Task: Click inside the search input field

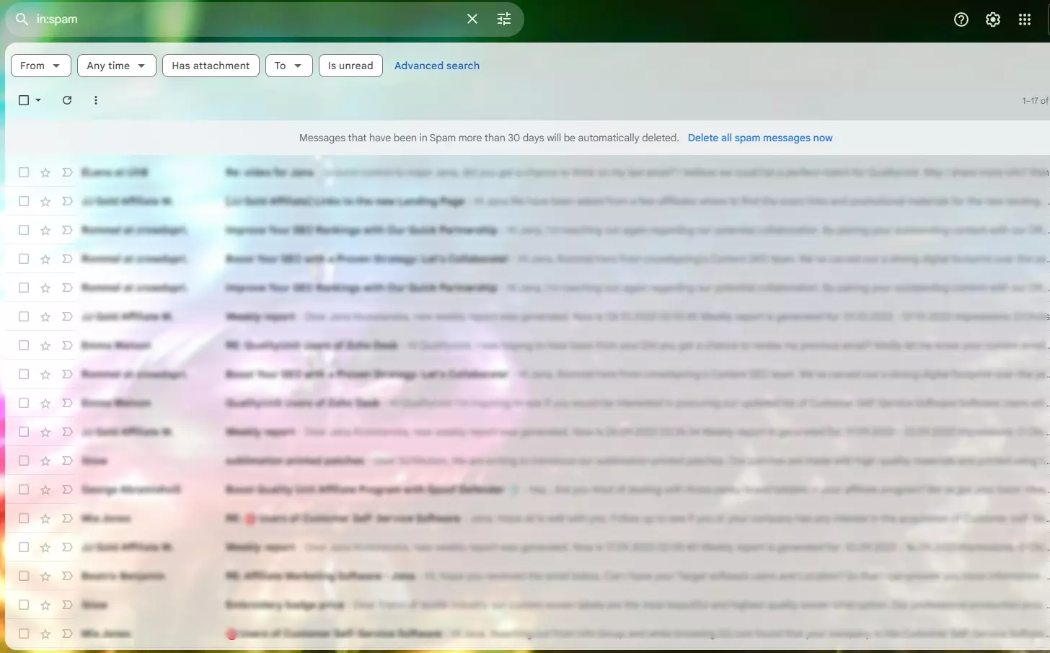Action: (216, 19)
